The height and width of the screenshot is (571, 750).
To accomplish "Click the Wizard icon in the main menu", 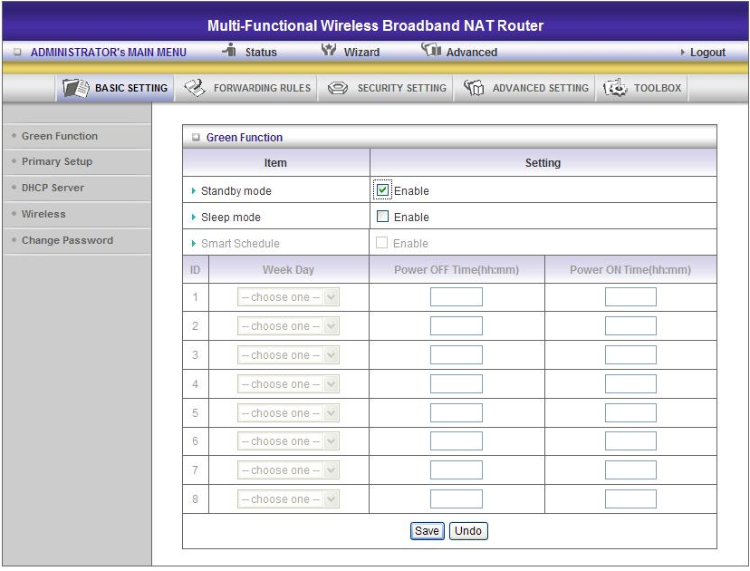I will [x=329, y=50].
